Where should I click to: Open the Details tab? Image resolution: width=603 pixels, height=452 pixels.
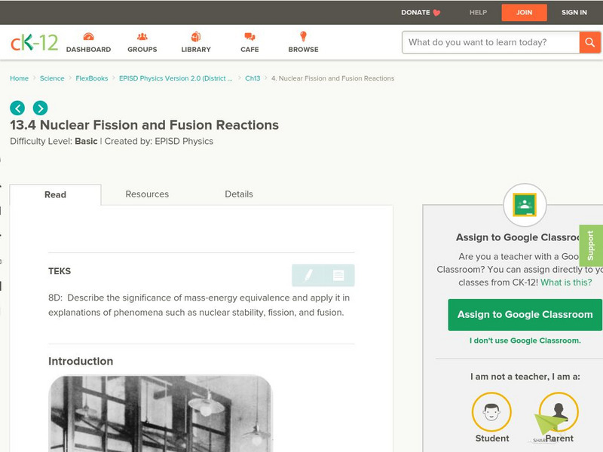coord(240,194)
